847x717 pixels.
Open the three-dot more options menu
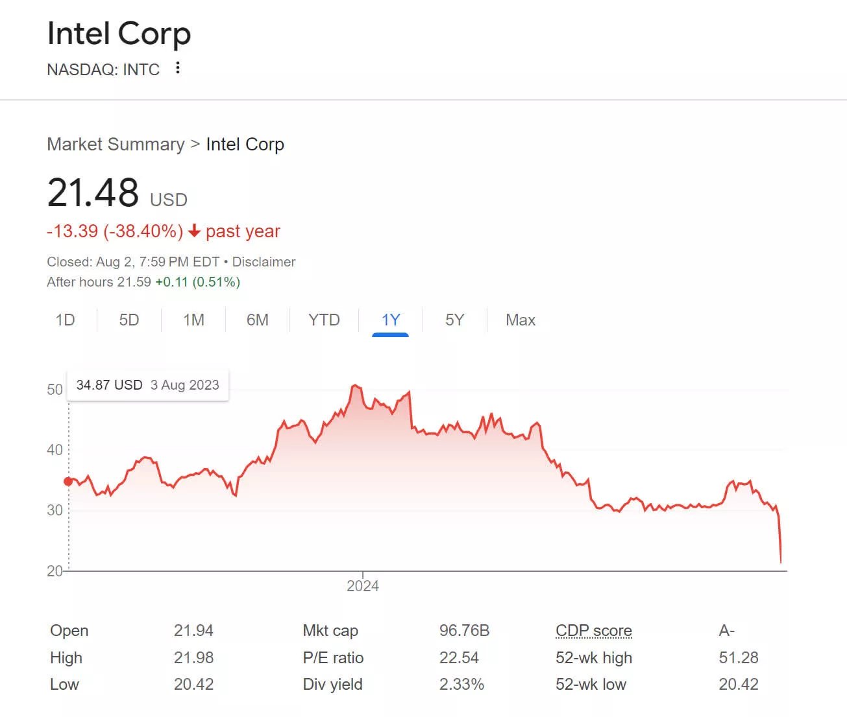coord(178,68)
